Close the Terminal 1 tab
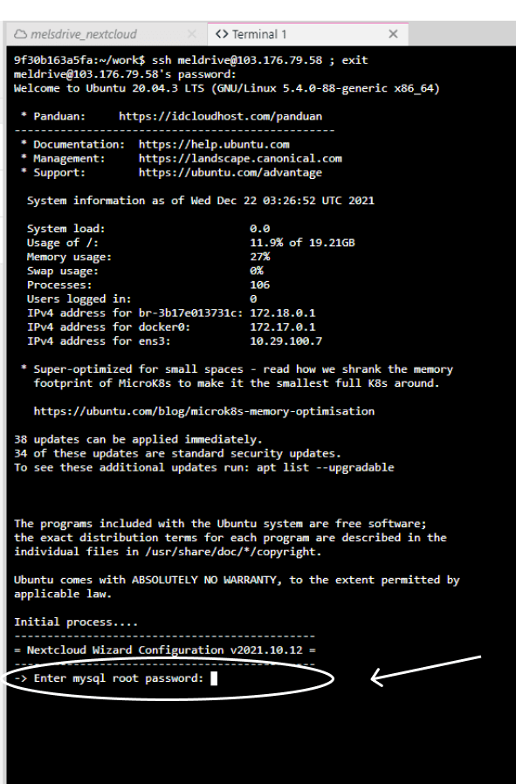This screenshot has width=516, height=784. tap(393, 34)
